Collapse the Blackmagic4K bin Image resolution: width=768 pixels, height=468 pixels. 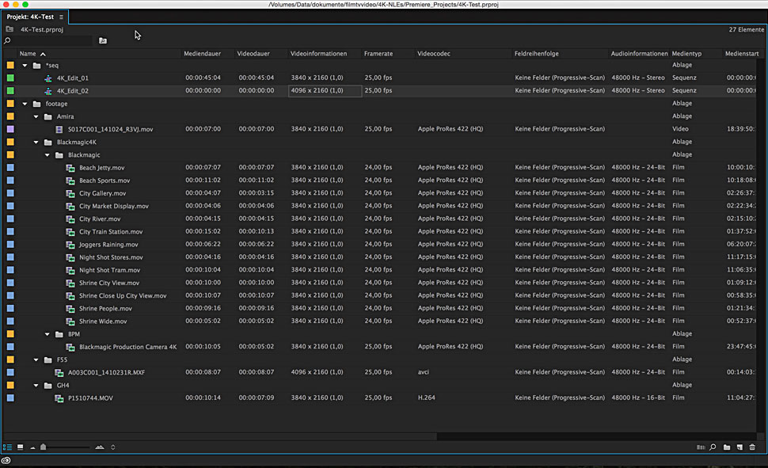(36, 143)
